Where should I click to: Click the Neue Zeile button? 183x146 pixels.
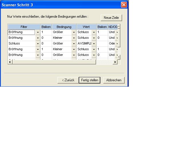point(111,18)
